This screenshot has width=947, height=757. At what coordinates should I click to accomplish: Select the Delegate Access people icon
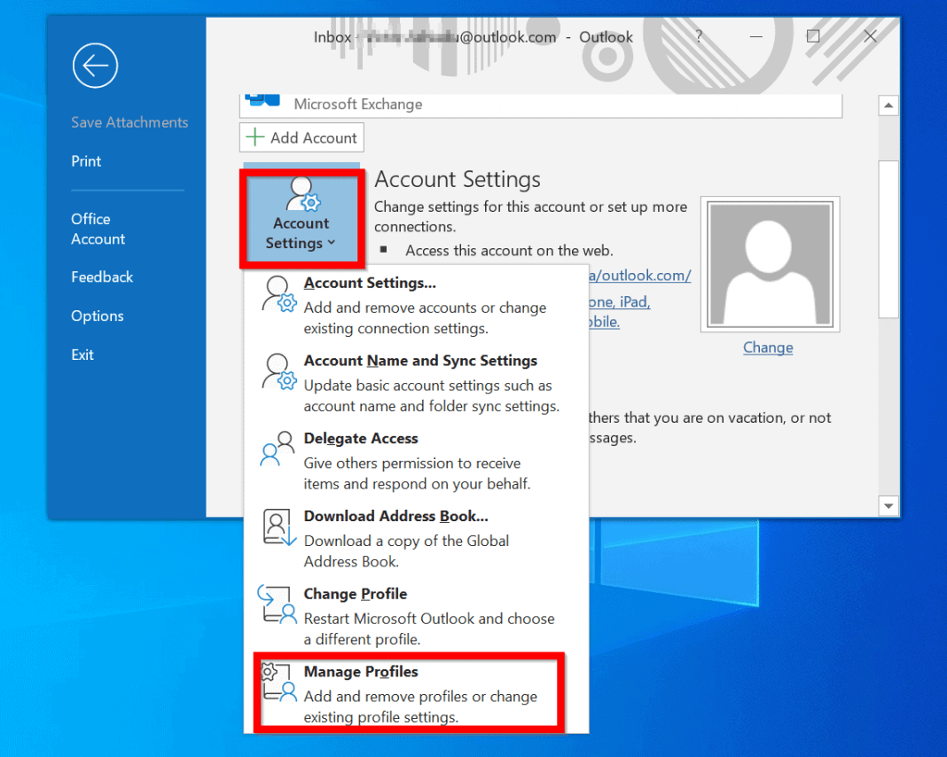[278, 450]
